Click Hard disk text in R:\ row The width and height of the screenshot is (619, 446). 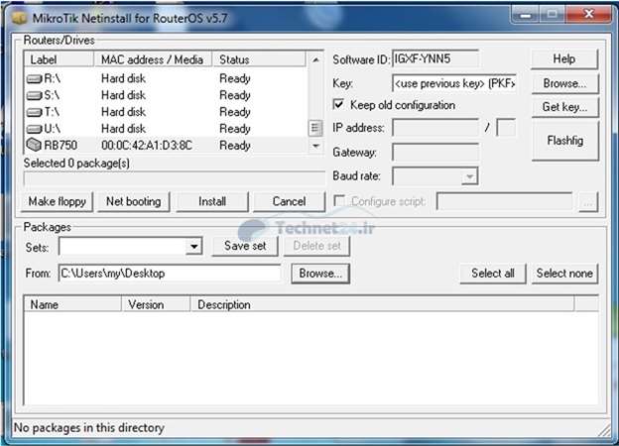(124, 78)
